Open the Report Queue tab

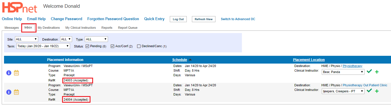tap(128, 28)
